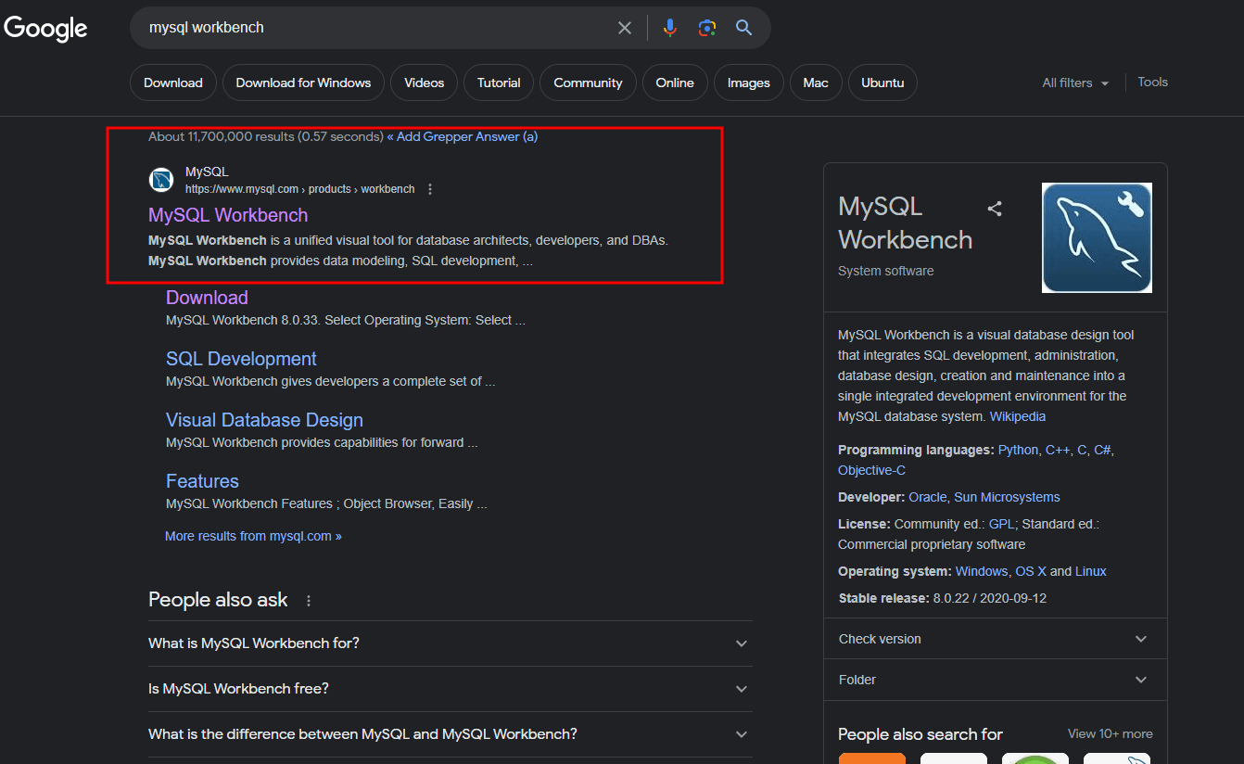Click the Add Grepper Answer link

click(463, 136)
